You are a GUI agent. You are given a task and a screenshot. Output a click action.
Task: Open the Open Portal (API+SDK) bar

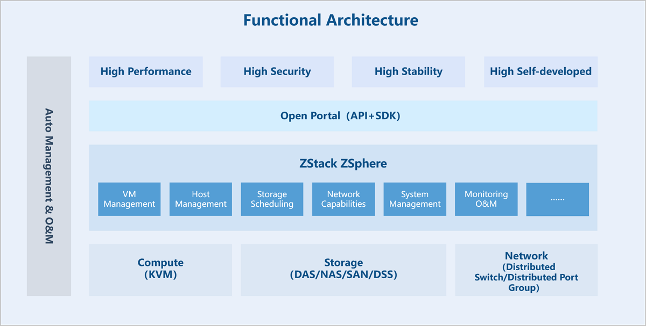[343, 116]
